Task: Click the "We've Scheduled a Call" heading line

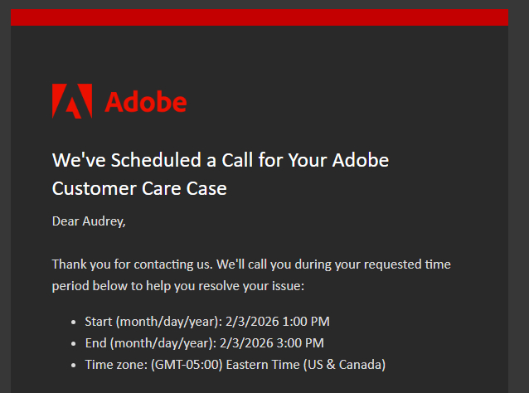Action: pyautogui.click(x=221, y=160)
